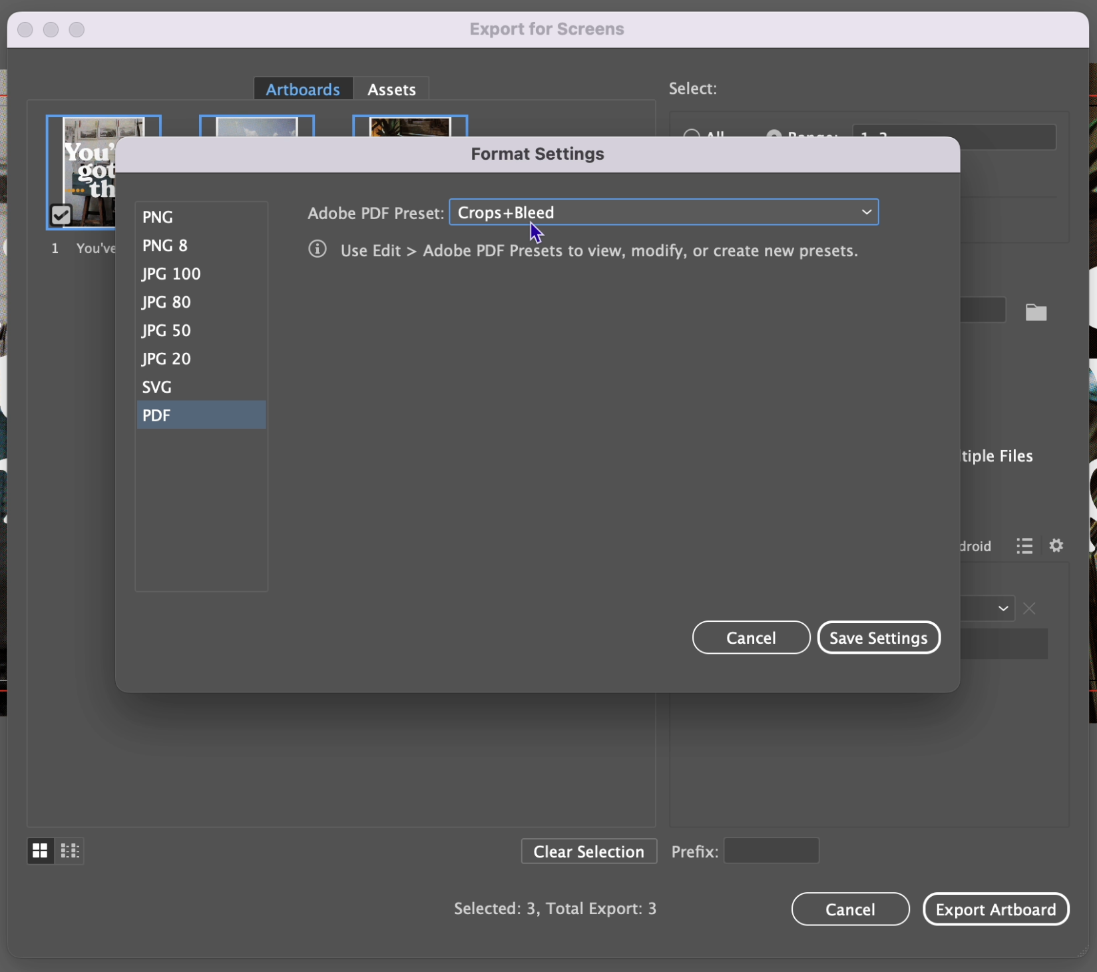Choose the JPG 80 format
The width and height of the screenshot is (1097, 972).
point(201,302)
